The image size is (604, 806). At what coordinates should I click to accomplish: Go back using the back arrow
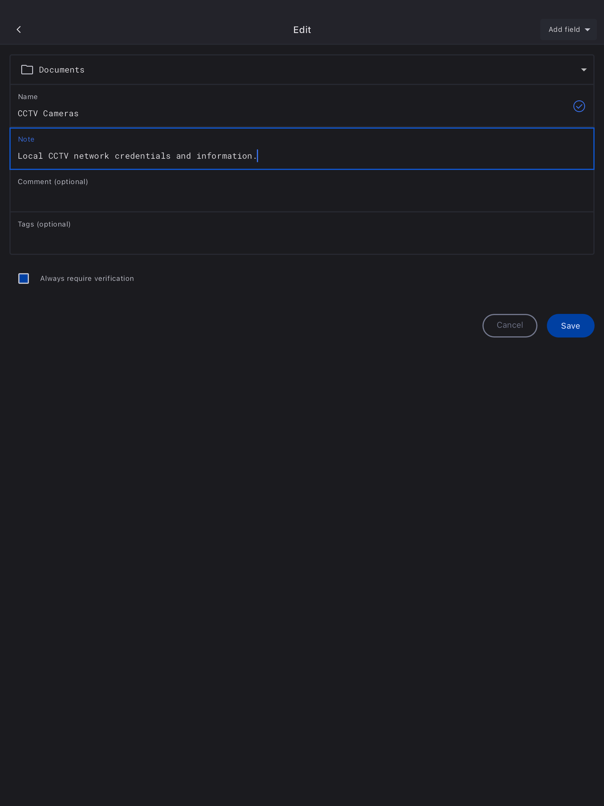pyautogui.click(x=19, y=30)
